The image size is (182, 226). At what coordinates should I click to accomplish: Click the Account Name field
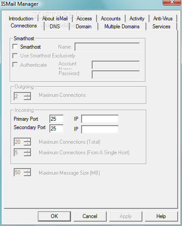(x=116, y=65)
